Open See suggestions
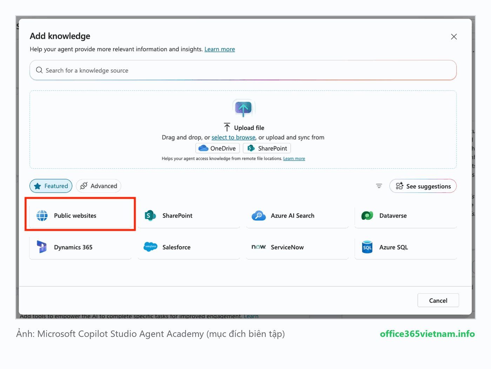The height and width of the screenshot is (369, 491). [423, 186]
